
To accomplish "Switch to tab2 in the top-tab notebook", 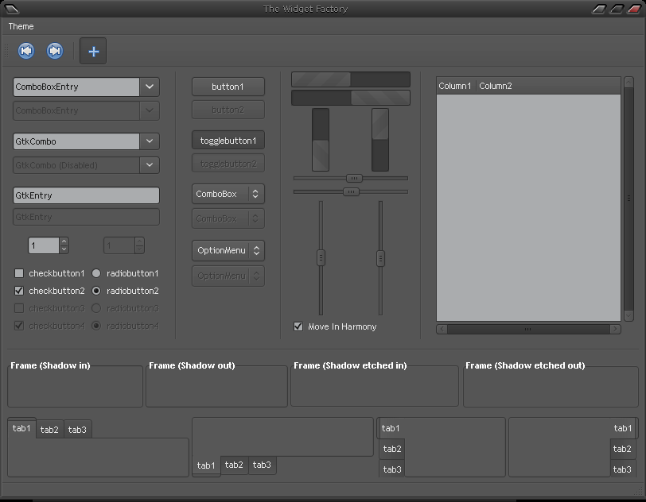I will (49, 430).
